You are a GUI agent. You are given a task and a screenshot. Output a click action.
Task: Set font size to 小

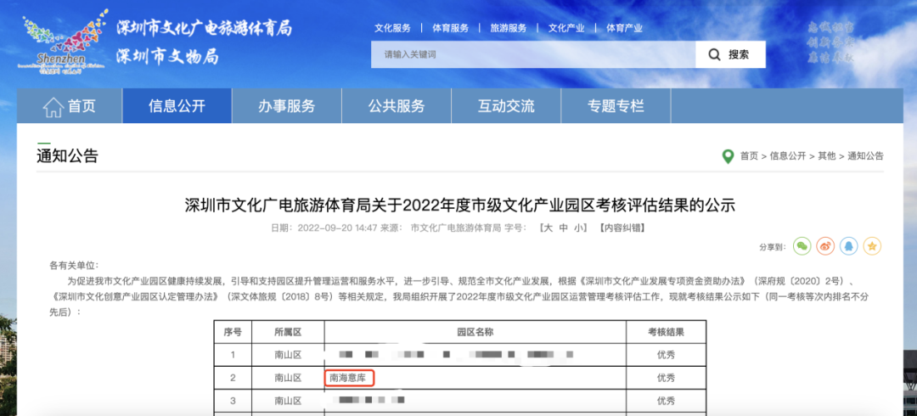(x=579, y=228)
